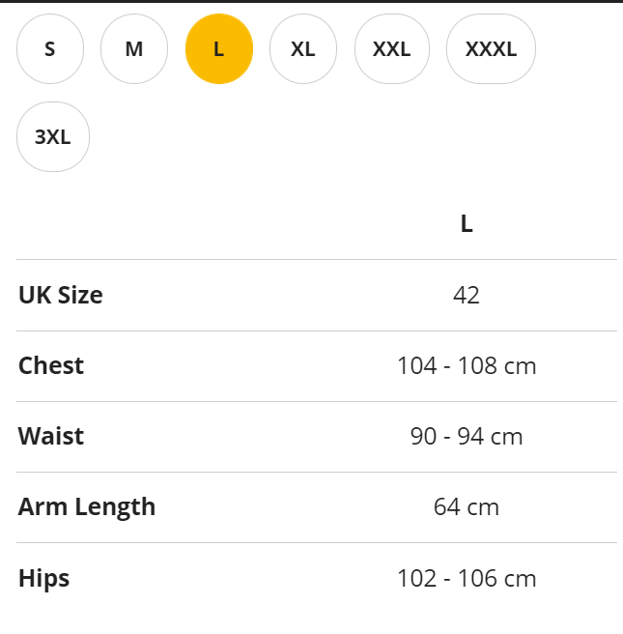This screenshot has width=623, height=634.
Task: Click the Arm Length row label
Action: pyautogui.click(x=87, y=507)
